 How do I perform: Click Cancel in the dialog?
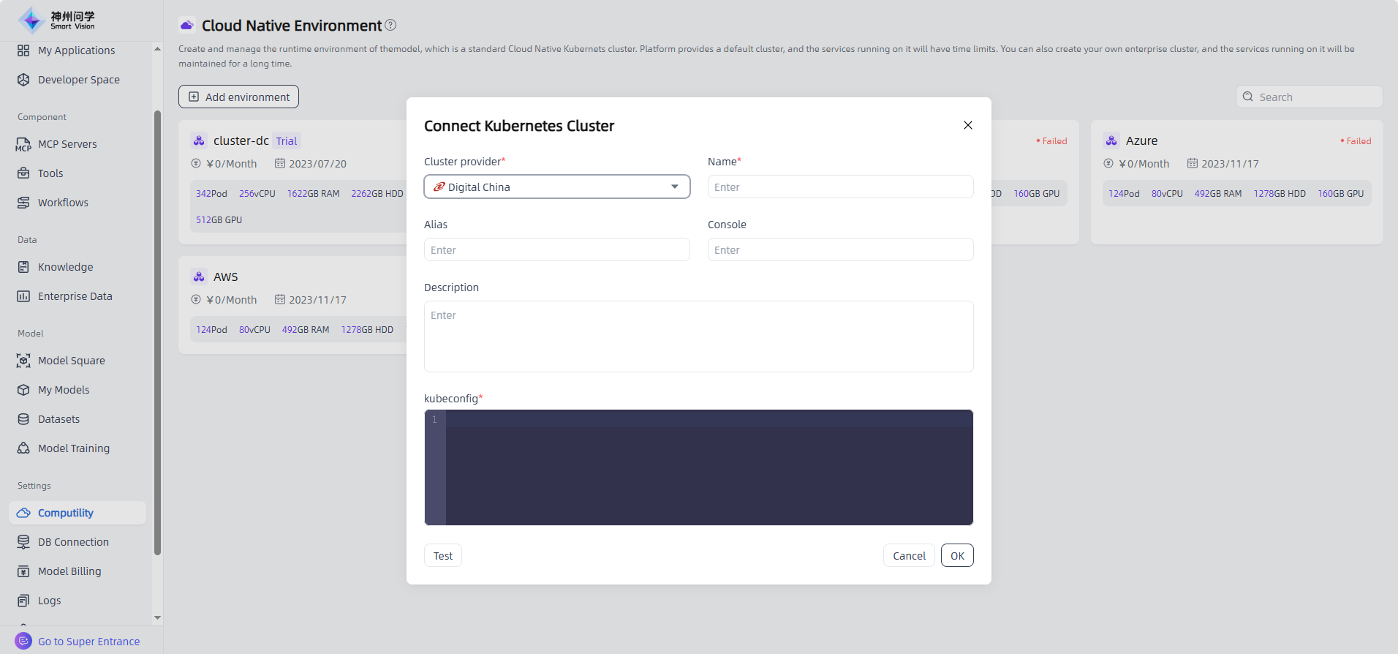click(908, 555)
